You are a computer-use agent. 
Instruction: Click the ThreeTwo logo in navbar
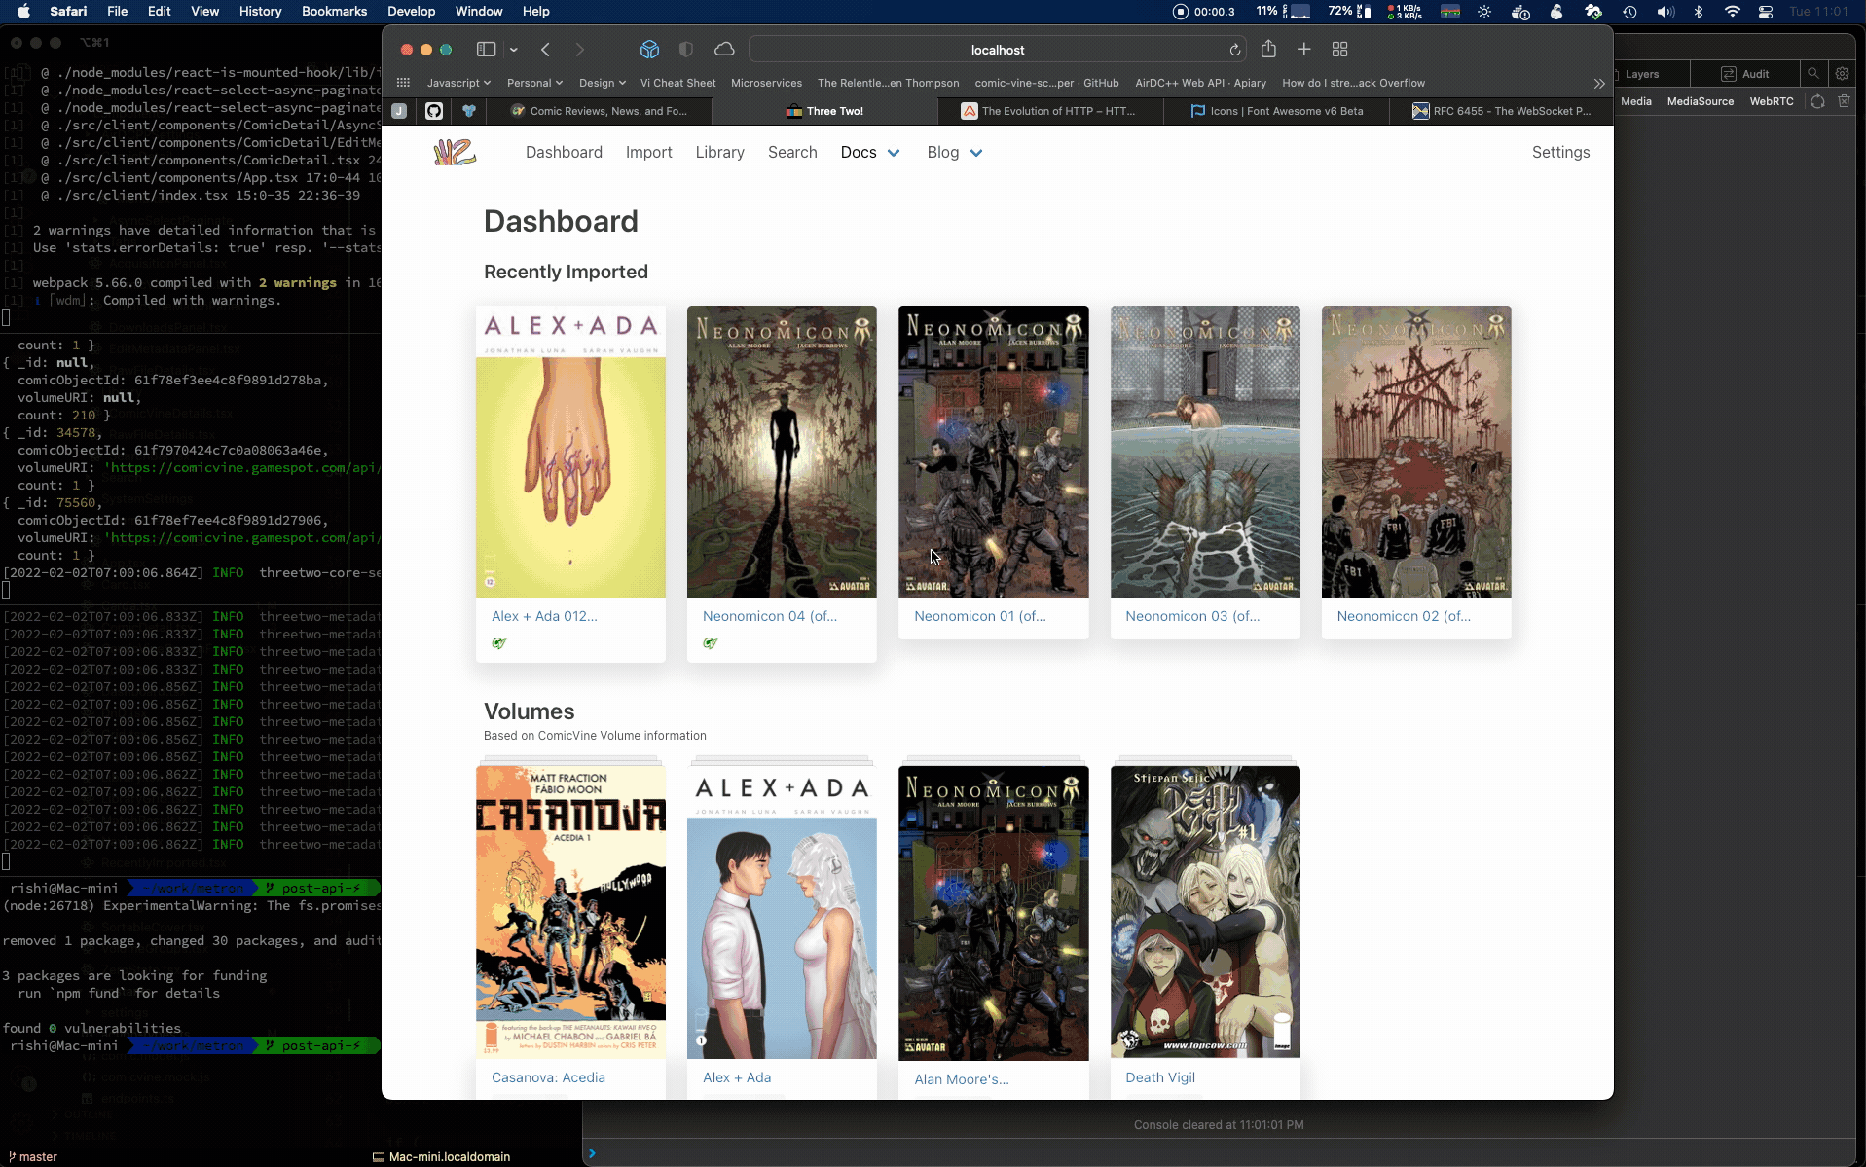[455, 152]
